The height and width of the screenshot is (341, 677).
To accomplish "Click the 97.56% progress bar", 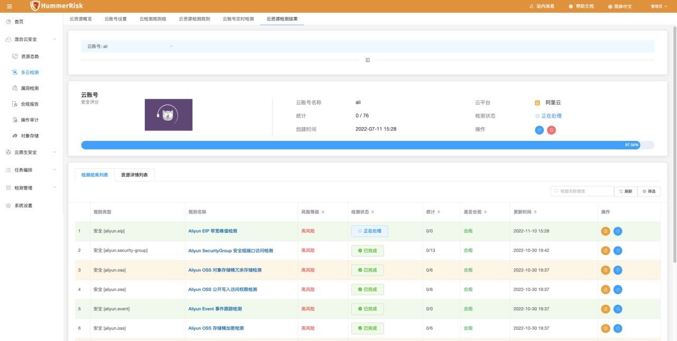I will pos(368,145).
